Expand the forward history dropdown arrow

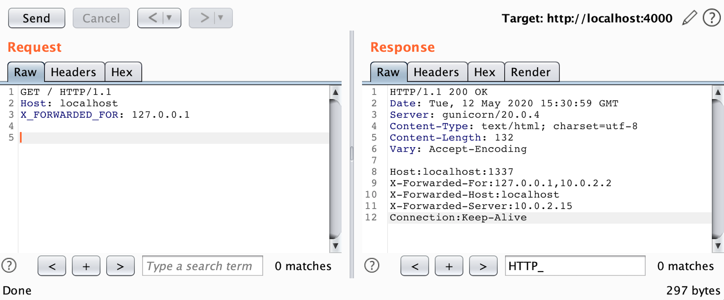click(x=221, y=18)
